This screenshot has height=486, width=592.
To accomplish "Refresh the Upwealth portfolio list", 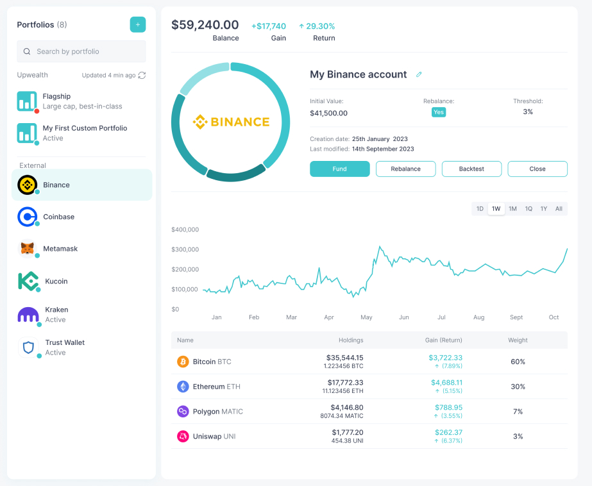I will 142,75.
